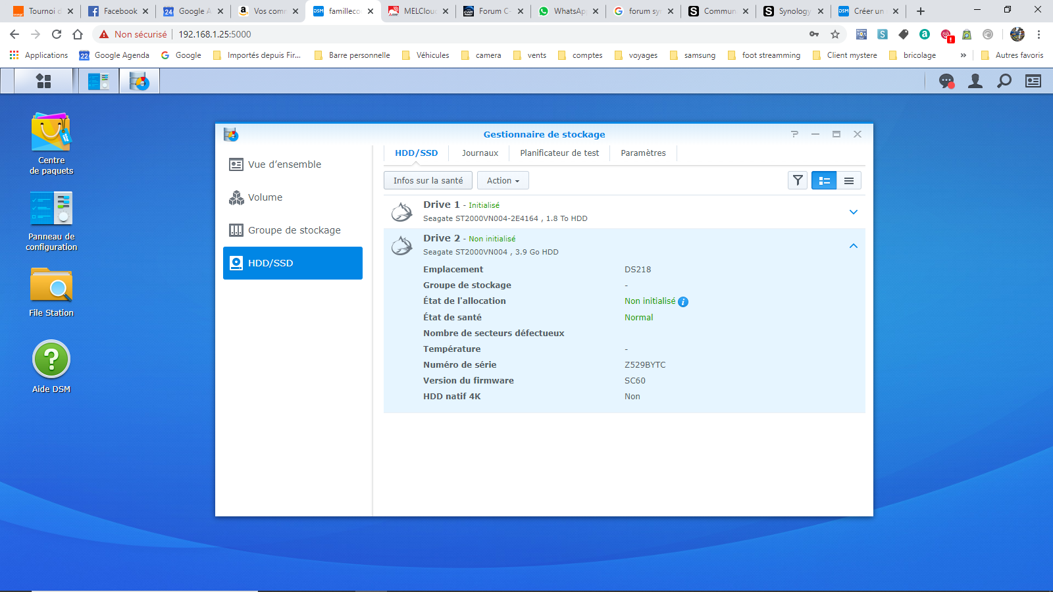Open Centre de paquets desktop icon
This screenshot has height=592, width=1053.
point(51,143)
